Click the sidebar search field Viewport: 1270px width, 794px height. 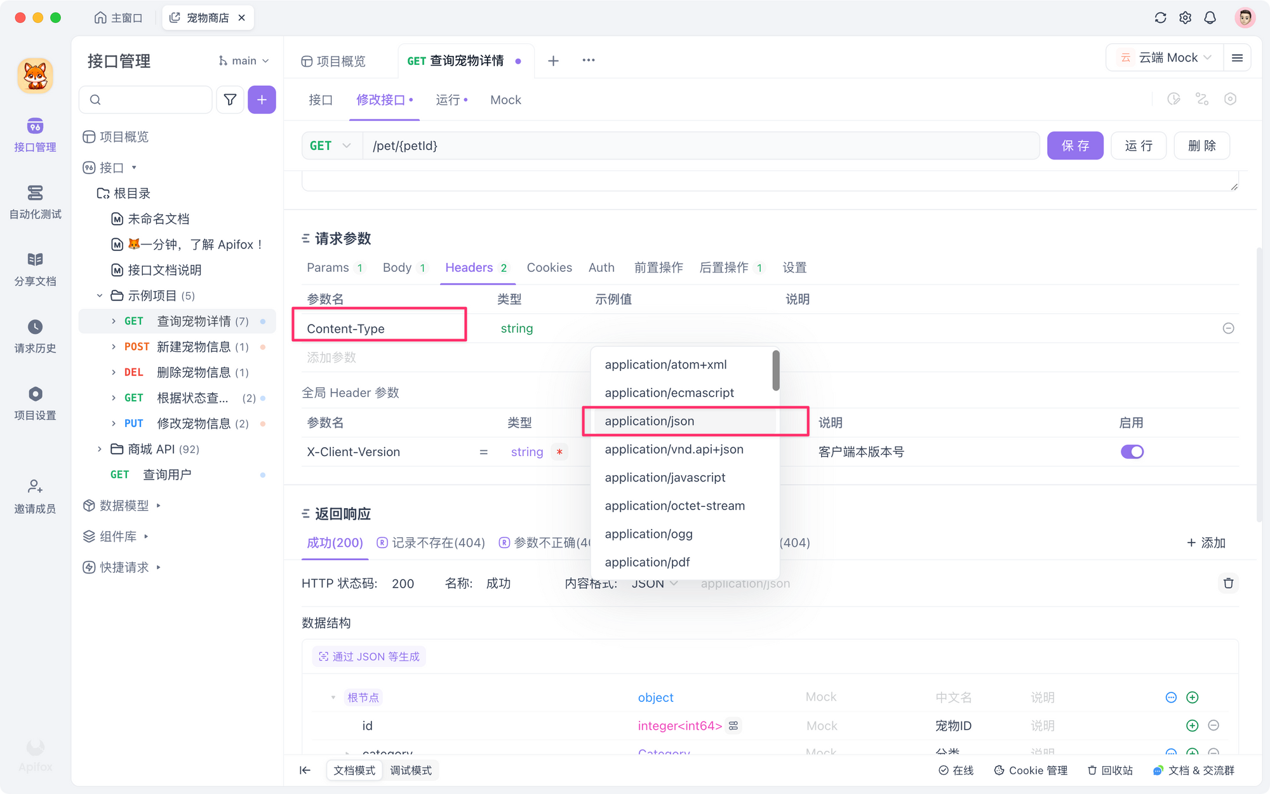tap(145, 100)
